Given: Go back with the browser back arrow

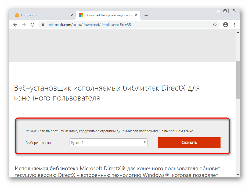Looking at the screenshot, I should click(x=15, y=25).
